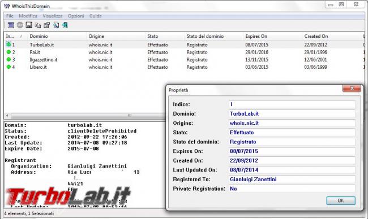Image resolution: width=368 pixels, height=219 pixels.
Task: Click the green status icon for TurboLab.it row
Action: pos(8,45)
